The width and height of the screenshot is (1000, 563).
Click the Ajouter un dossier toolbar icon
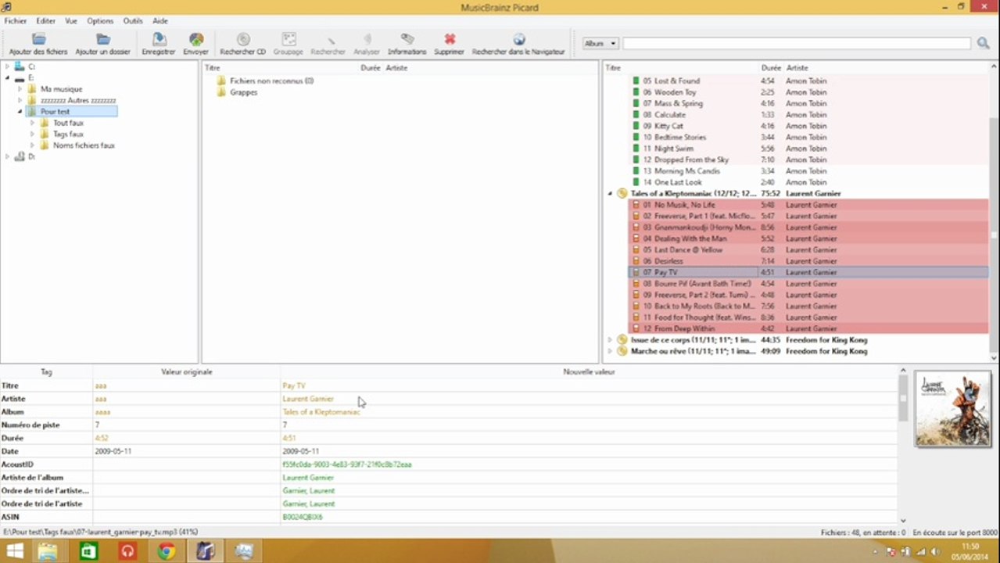point(103,39)
